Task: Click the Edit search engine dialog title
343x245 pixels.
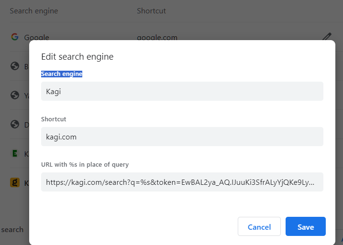Action: (77, 56)
